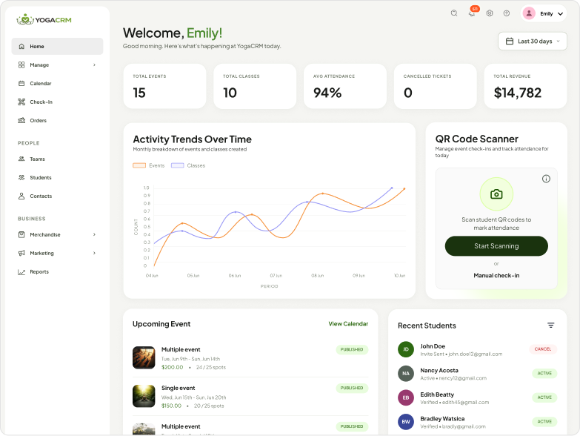Open Contacts from sidebar

click(x=57, y=196)
